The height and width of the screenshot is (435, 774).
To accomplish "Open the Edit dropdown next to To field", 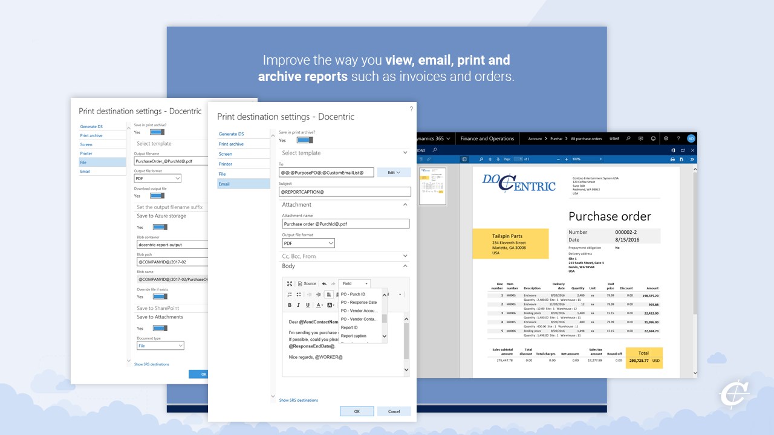I will (394, 172).
